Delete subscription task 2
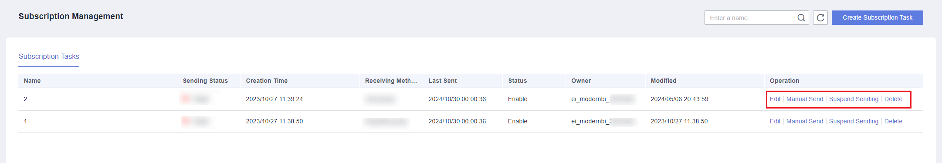Viewport: 942px width, 163px height. coord(893,99)
